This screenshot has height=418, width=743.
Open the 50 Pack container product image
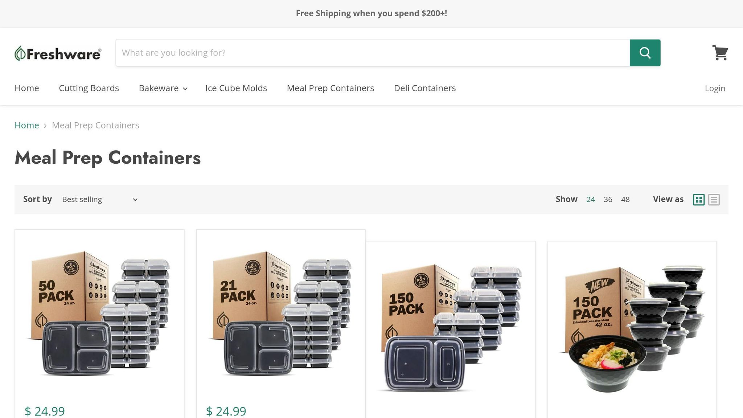coord(99,314)
